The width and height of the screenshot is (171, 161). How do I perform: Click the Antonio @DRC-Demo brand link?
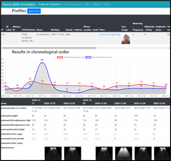click(19, 4)
